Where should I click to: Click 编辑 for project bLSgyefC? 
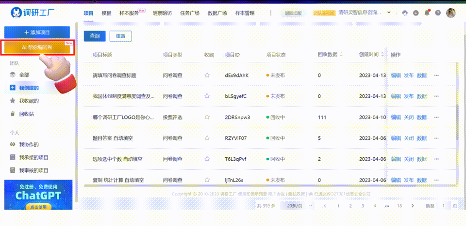(x=396, y=96)
